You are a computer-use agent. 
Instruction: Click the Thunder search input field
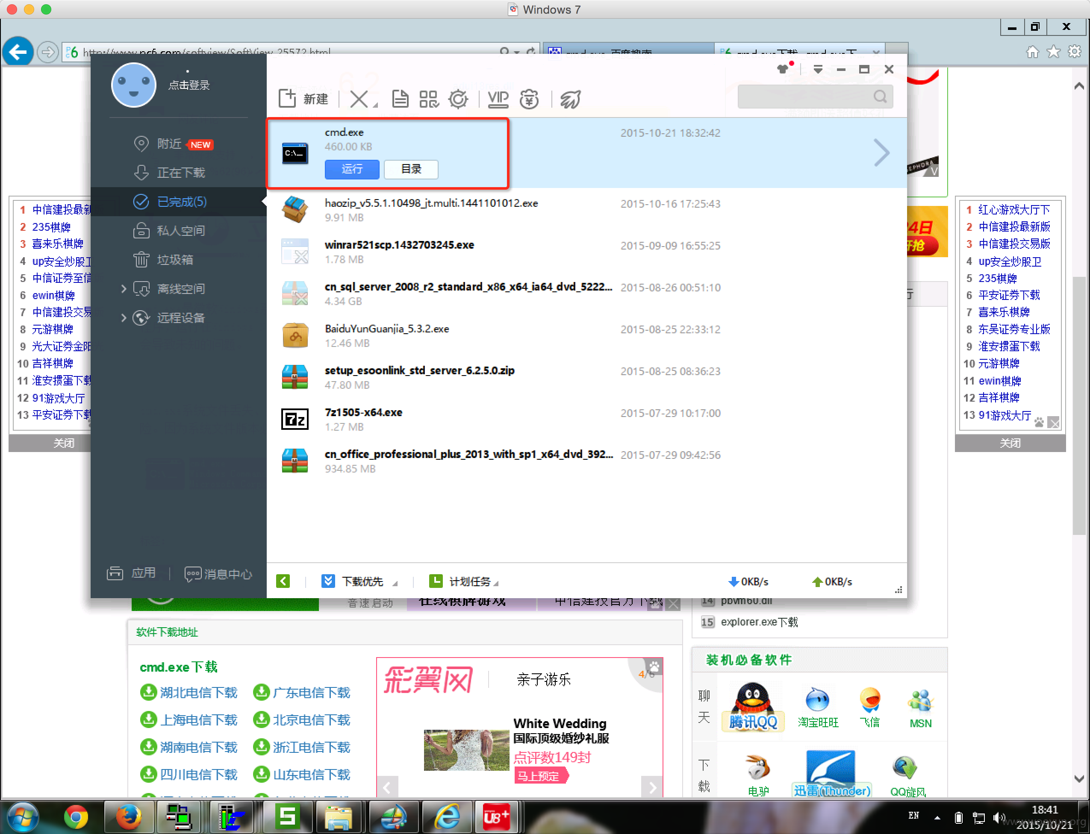coord(815,96)
